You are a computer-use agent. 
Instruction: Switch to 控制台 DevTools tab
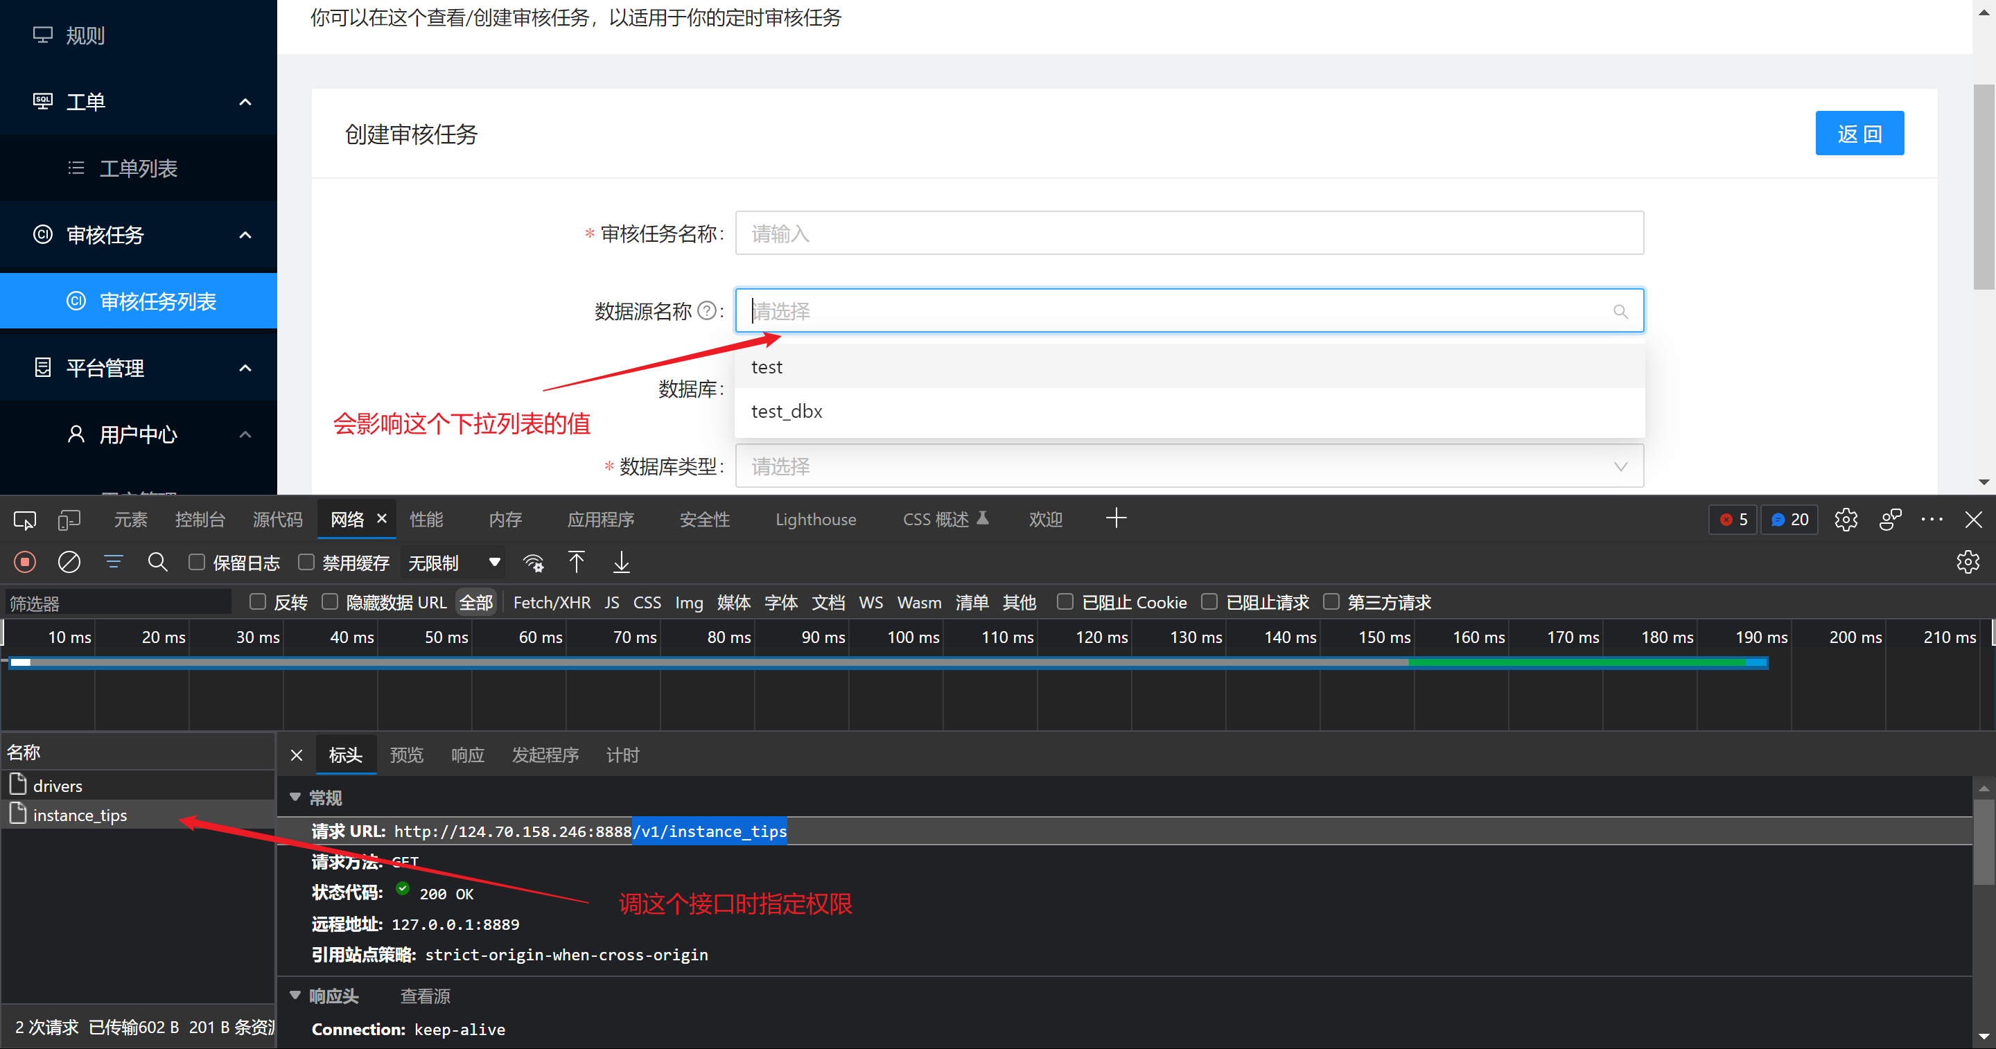tap(200, 520)
